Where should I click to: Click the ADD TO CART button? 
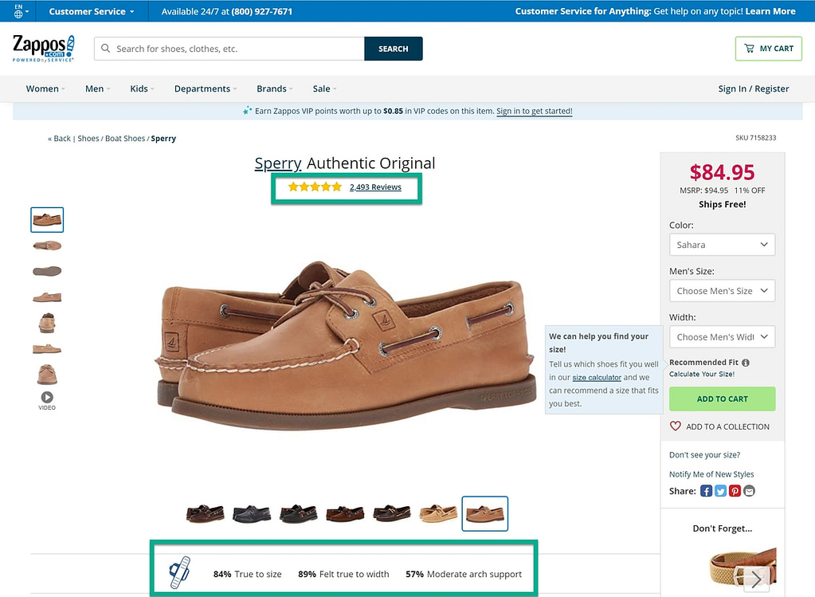point(722,399)
